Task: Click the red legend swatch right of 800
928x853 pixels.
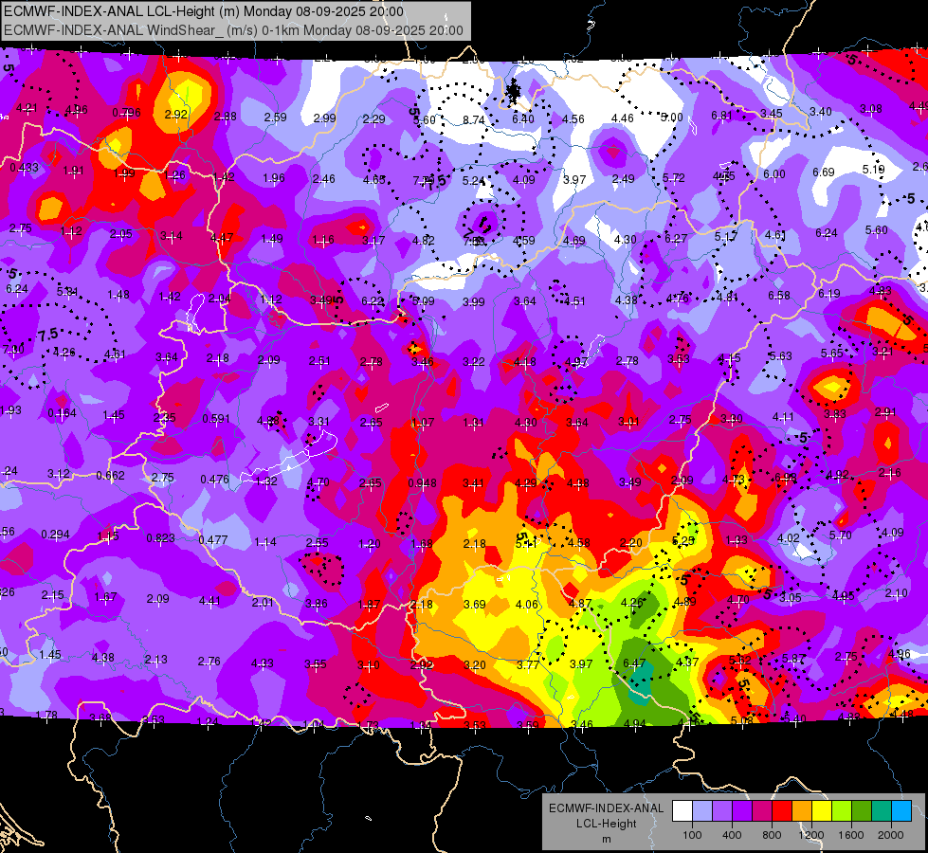Action: coord(782,811)
